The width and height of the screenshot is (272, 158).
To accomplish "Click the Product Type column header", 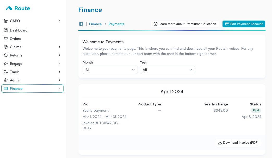I will (149, 104).
